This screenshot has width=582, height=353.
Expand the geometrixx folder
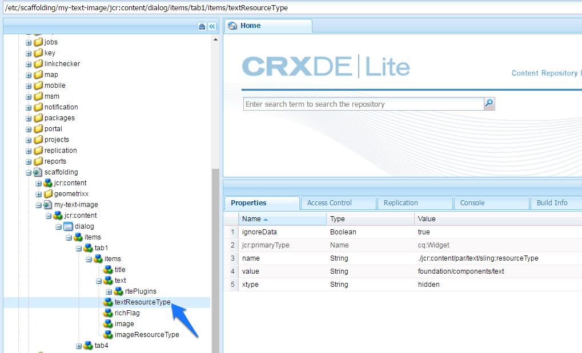point(39,194)
